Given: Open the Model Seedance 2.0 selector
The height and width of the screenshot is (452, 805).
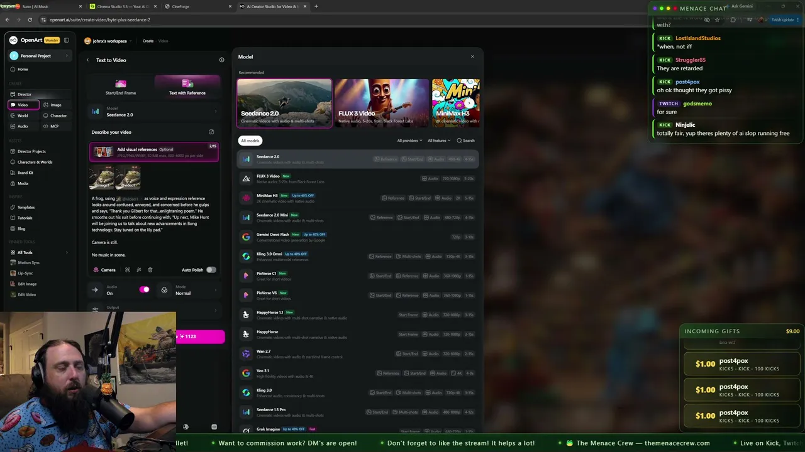Looking at the screenshot, I should point(155,112).
